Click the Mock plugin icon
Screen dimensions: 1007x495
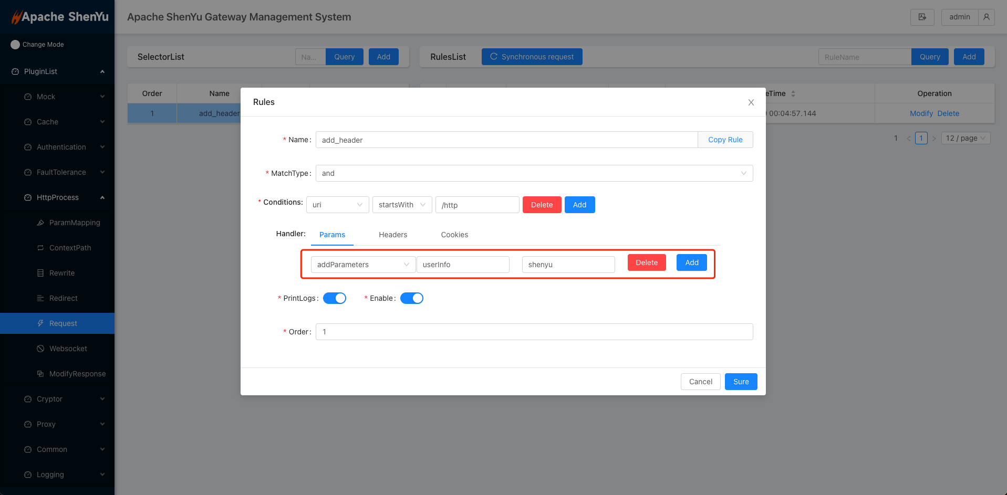click(27, 97)
